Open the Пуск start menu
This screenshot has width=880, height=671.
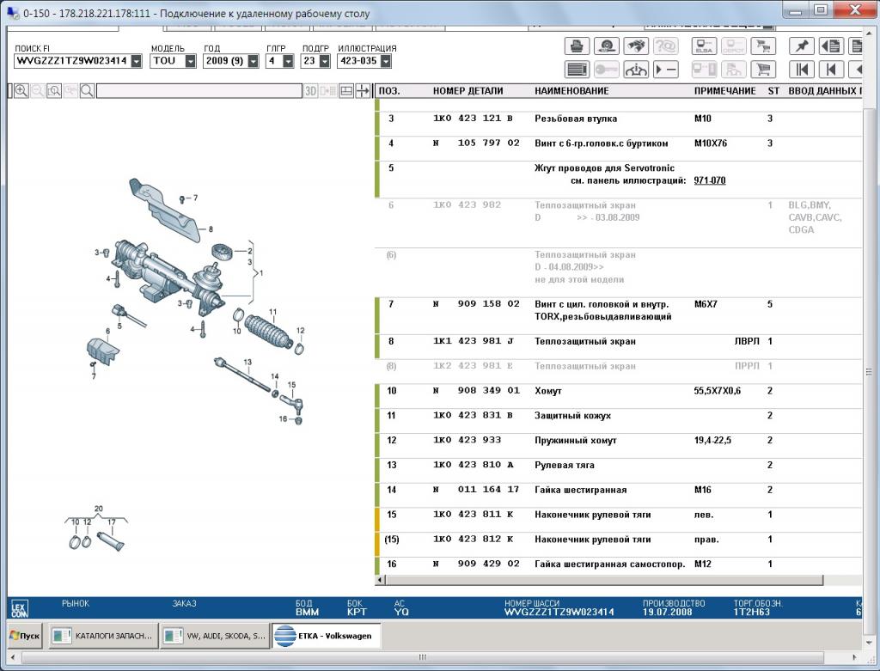tap(25, 636)
